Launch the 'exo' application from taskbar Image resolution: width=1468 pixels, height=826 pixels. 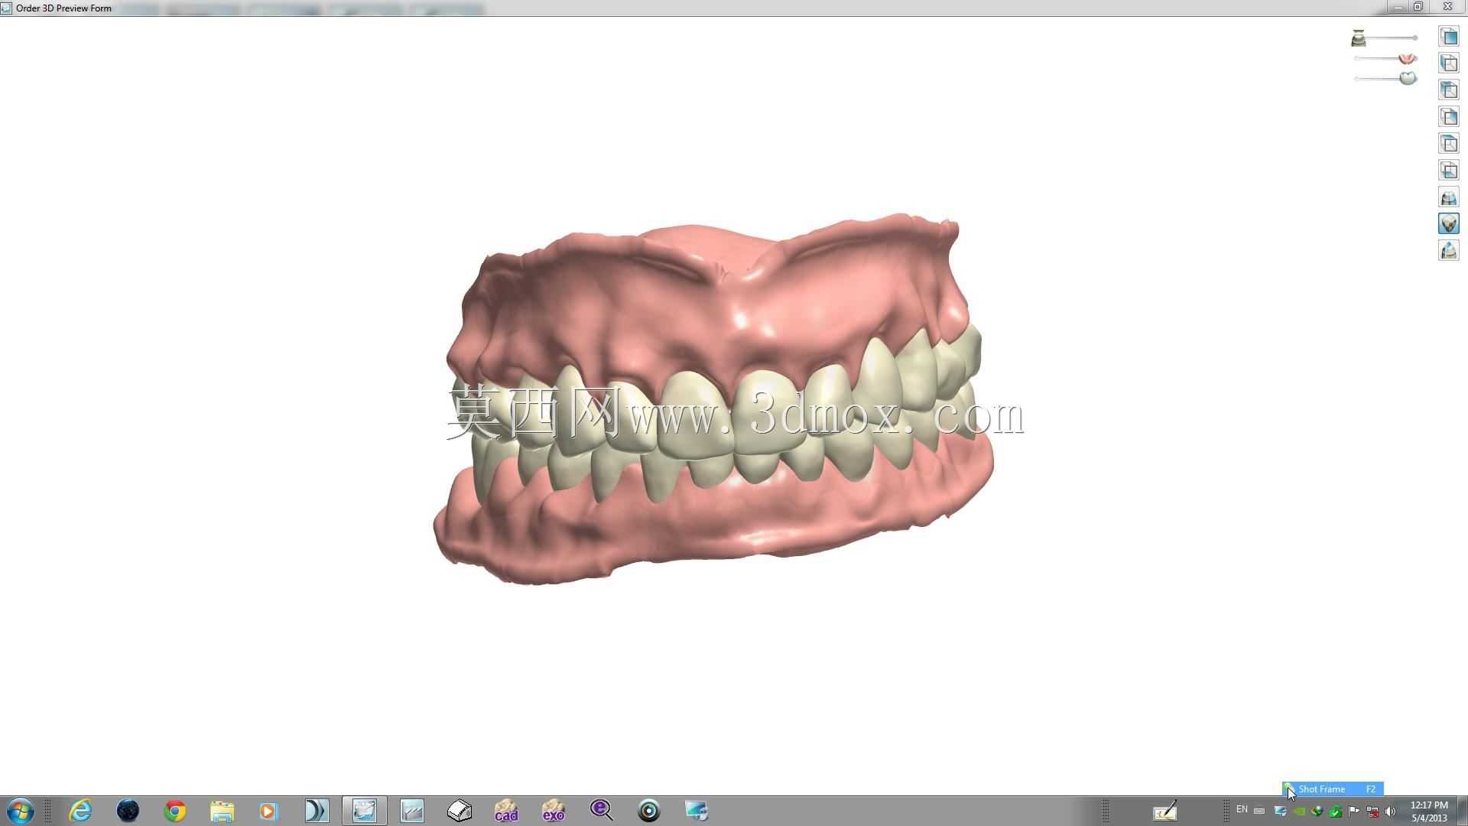(x=554, y=811)
